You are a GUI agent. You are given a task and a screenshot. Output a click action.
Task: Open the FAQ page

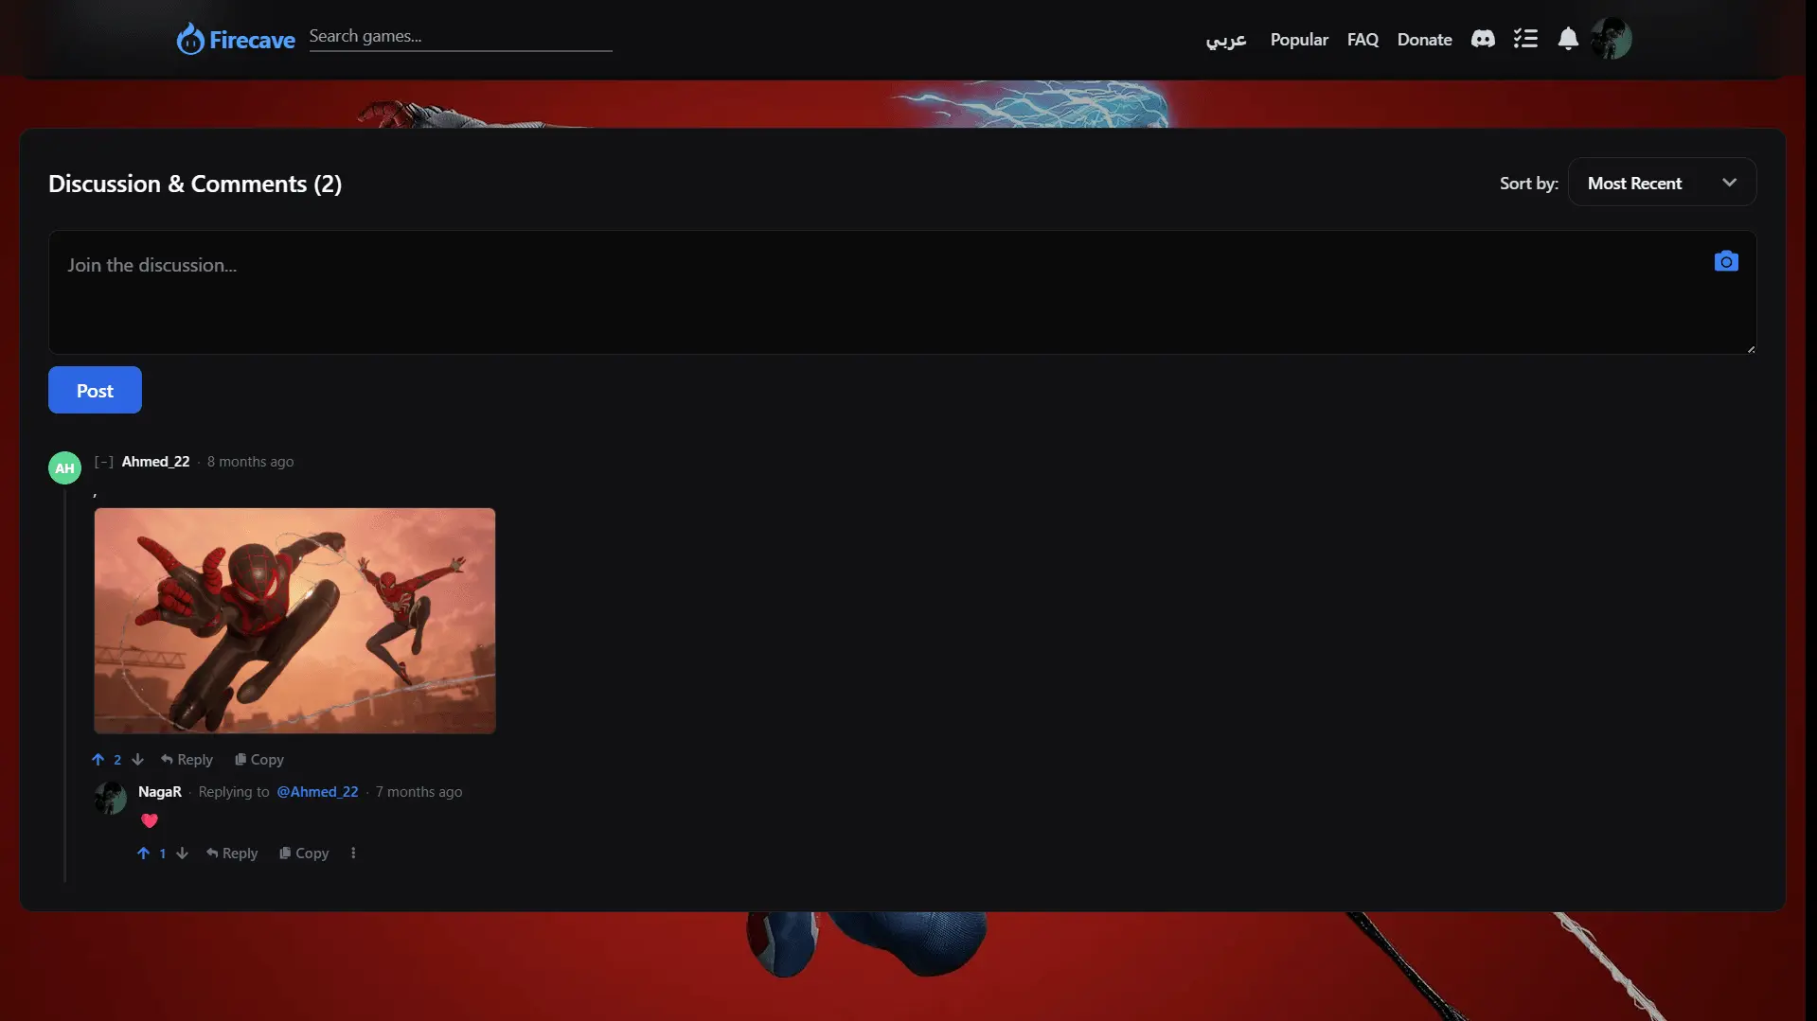click(x=1363, y=40)
